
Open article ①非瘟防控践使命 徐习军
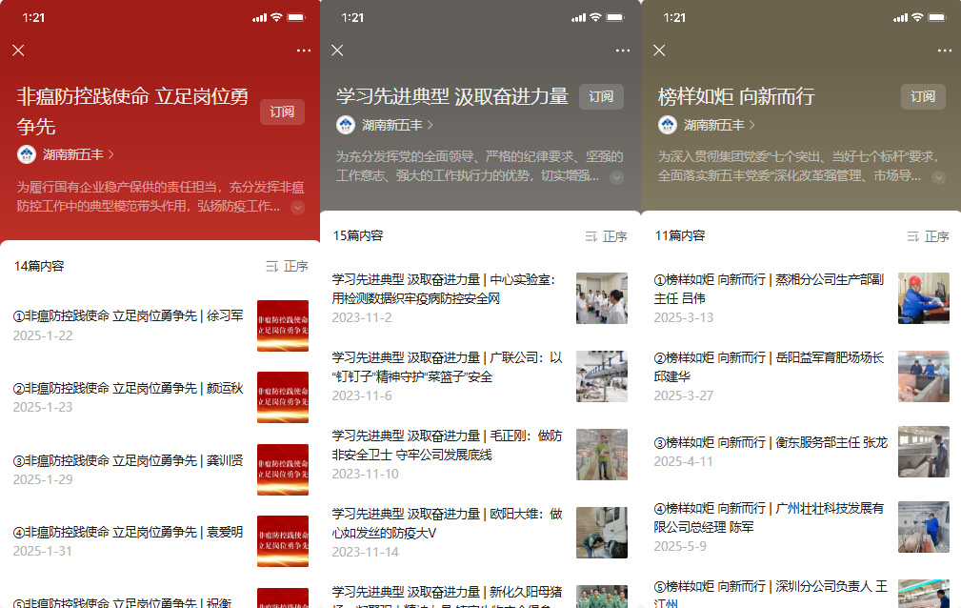128,316
